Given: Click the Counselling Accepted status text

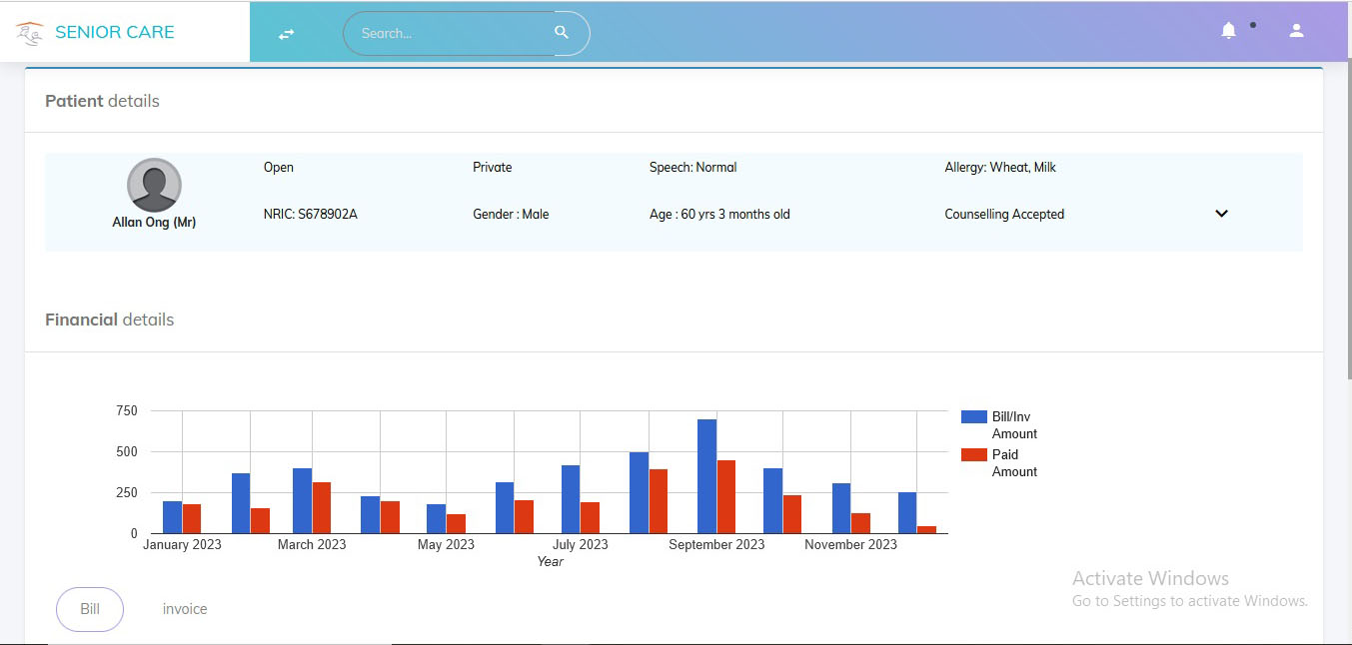Looking at the screenshot, I should (x=1004, y=214).
